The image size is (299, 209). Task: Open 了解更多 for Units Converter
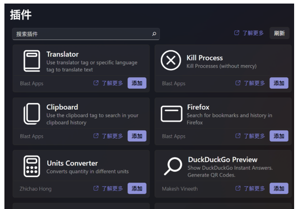click(113, 189)
